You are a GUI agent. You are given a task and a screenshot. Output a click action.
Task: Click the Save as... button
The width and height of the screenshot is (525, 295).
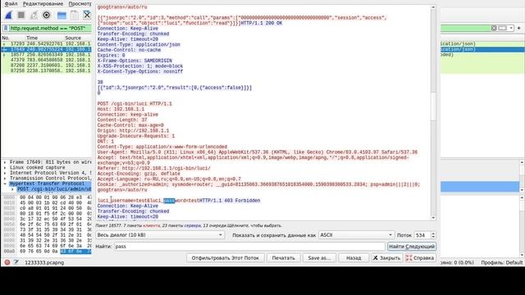[x=319, y=258]
